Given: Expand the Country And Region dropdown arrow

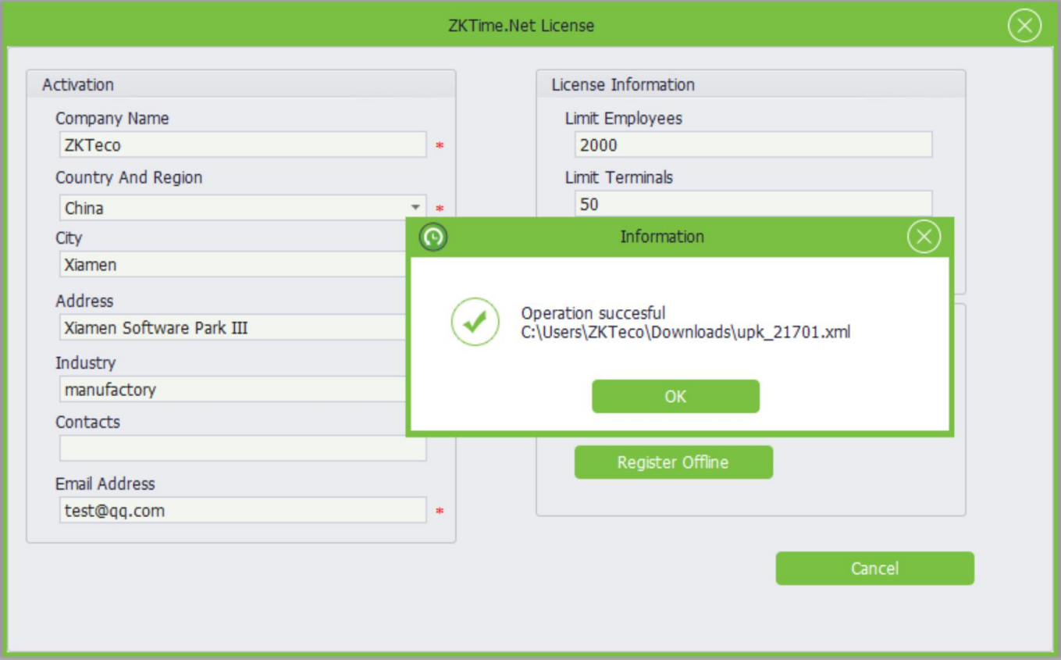Looking at the screenshot, I should point(415,208).
